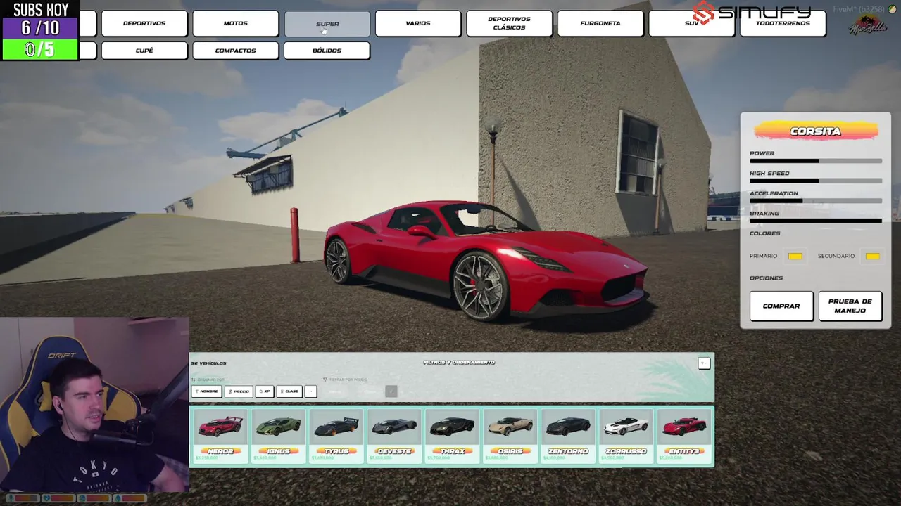Screen dimensions: 901x506
Task: Sort vehicles by XP
Action: pos(265,391)
